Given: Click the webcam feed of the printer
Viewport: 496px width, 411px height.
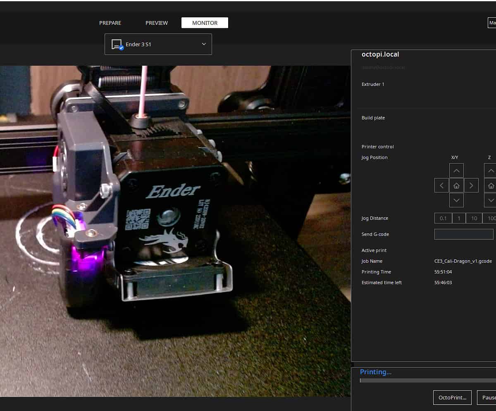Looking at the screenshot, I should point(175,231).
